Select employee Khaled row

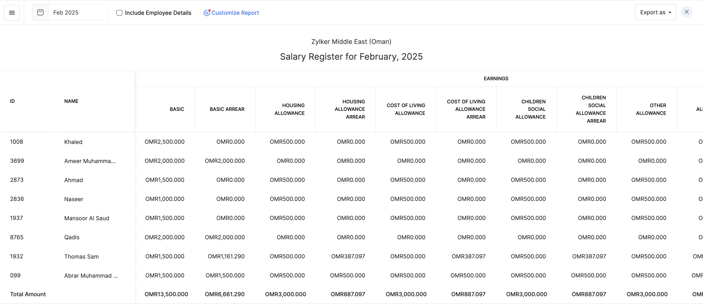(x=73, y=142)
